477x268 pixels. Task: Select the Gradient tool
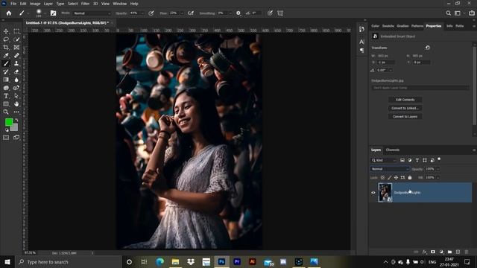point(6,80)
